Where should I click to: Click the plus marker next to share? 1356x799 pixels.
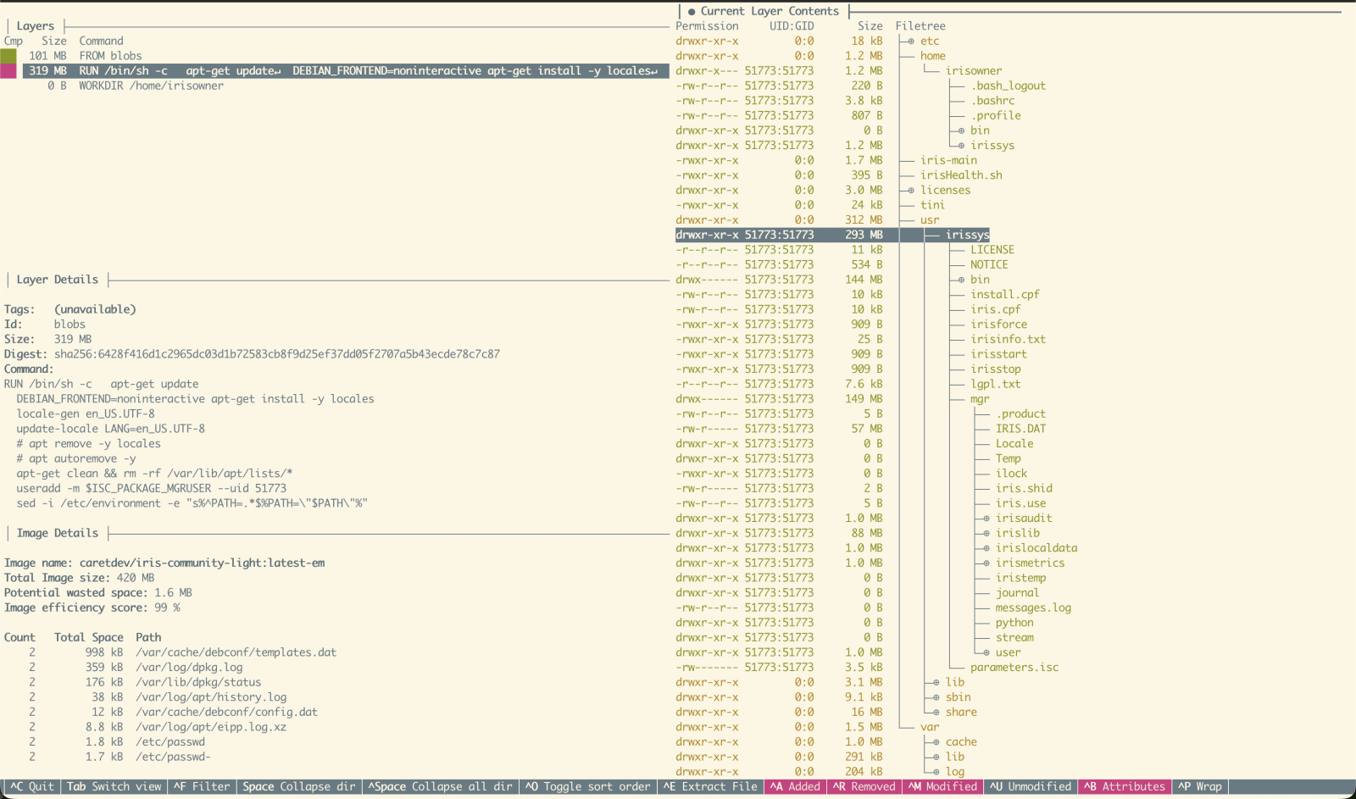pos(936,713)
